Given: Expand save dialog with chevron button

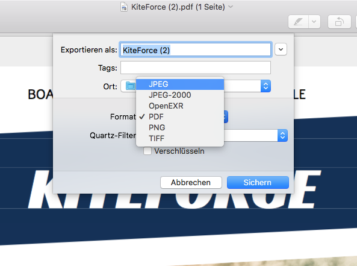Looking at the screenshot, I should tap(281, 49).
